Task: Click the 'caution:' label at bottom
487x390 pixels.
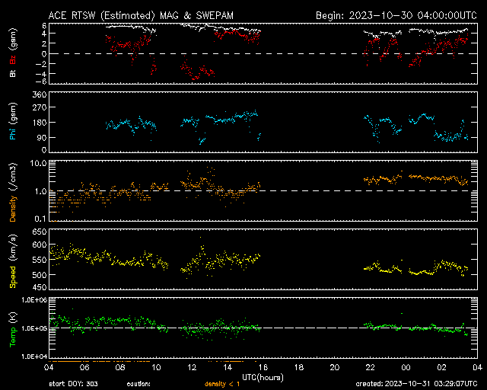Action: 138,384
